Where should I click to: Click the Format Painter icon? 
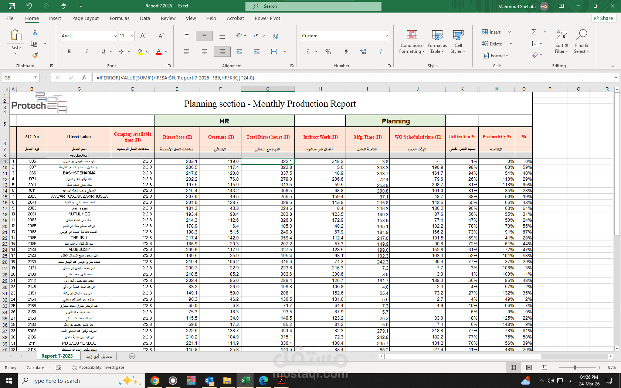coord(35,55)
